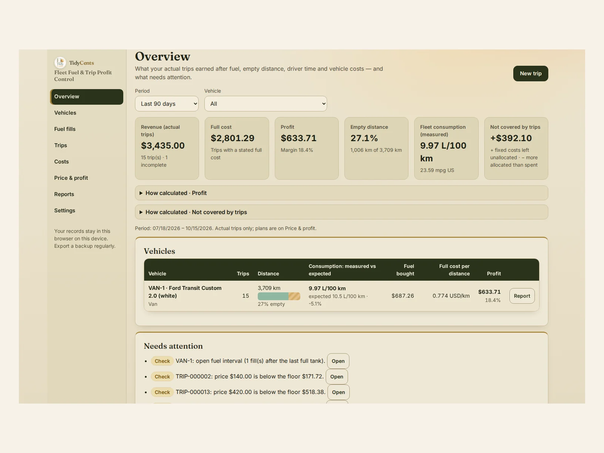Click the Profit card value $633.71
The width and height of the screenshot is (604, 453).
pos(299,139)
